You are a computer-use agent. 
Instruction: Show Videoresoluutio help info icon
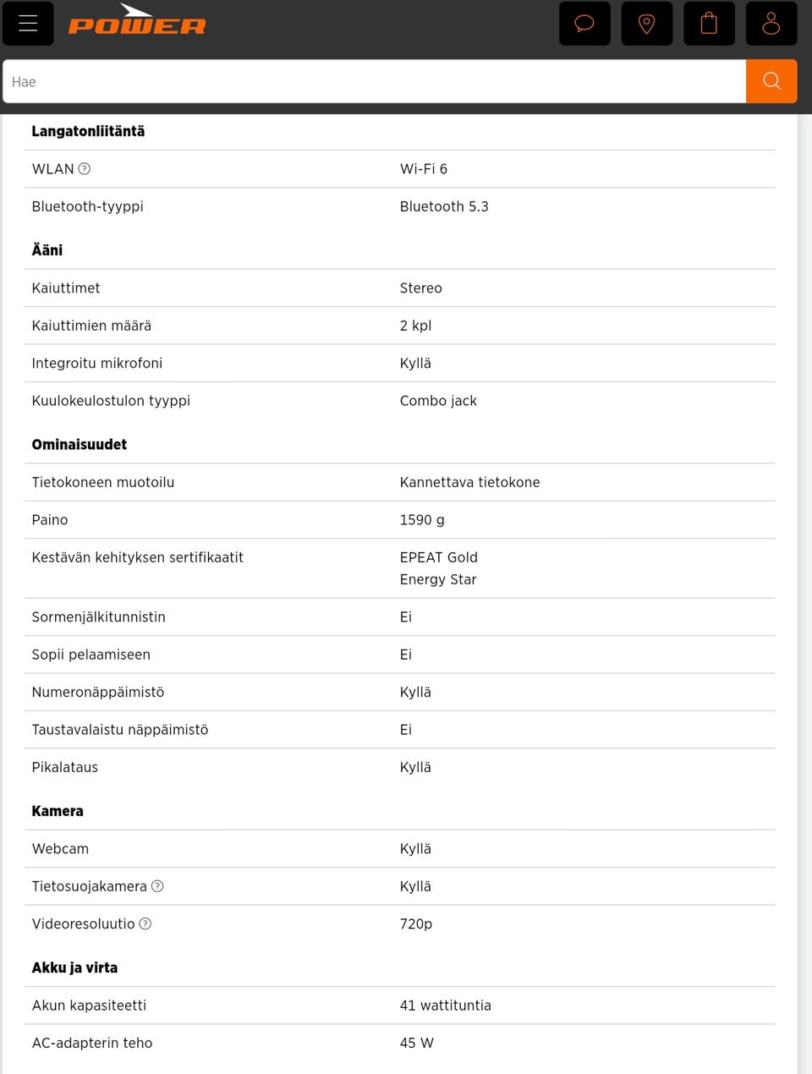point(145,923)
